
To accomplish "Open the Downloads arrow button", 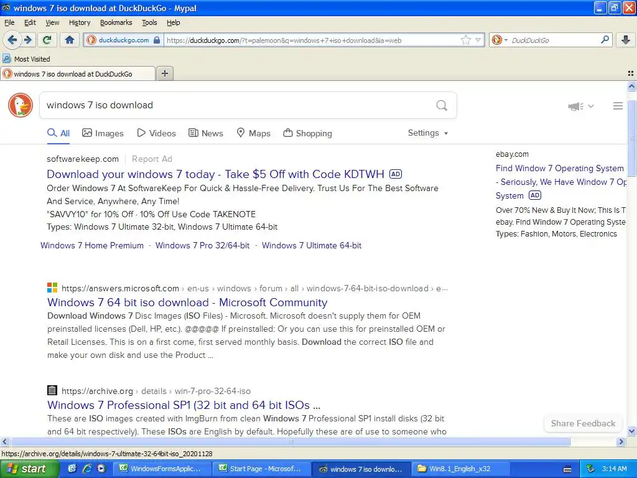I will pyautogui.click(x=626, y=40).
